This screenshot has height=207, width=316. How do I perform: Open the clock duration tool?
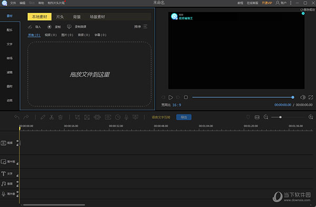pyautogui.click(x=117, y=117)
